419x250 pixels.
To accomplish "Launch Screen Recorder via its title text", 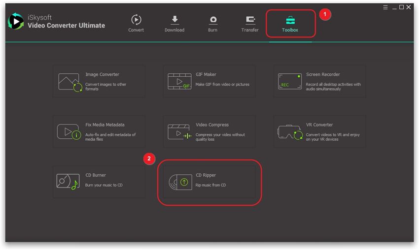I will tap(323, 75).
